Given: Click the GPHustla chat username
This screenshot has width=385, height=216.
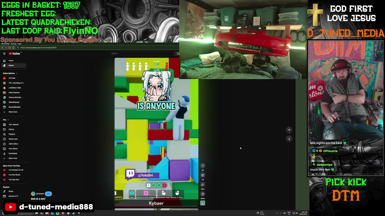Looking at the screenshot, I should point(330,151).
